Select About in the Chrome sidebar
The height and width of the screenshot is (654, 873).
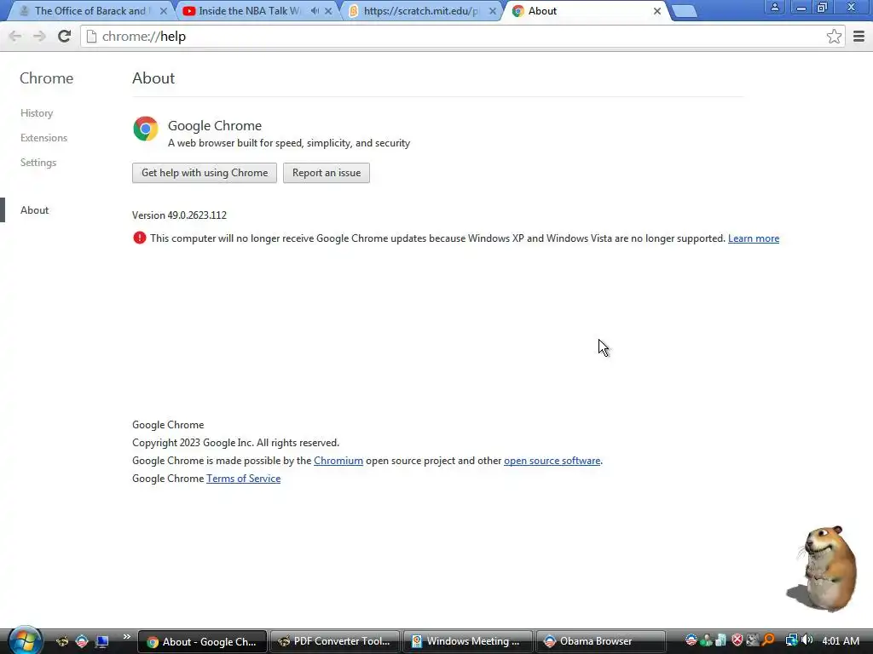coord(34,210)
